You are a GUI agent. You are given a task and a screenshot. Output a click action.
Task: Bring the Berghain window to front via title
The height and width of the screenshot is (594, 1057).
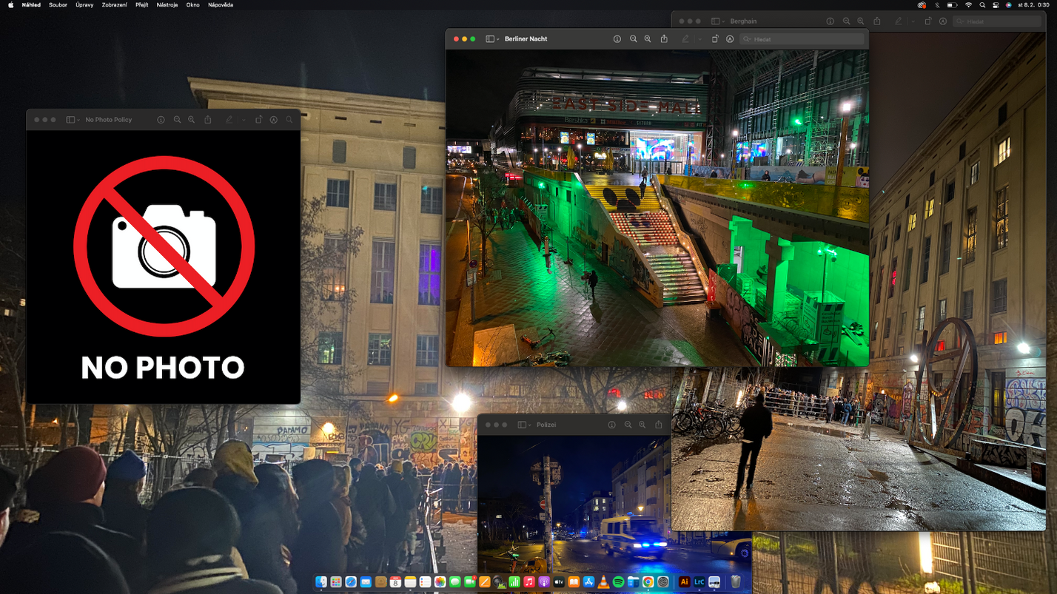pos(743,21)
